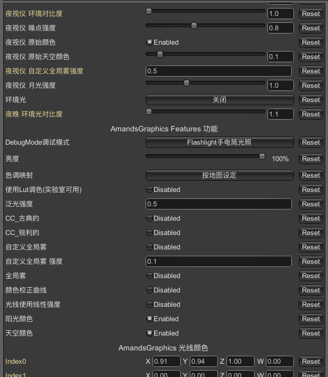Enable 使用Lut调色(实验室可用) option
Viewport: 328px width, 377px height.
point(149,190)
